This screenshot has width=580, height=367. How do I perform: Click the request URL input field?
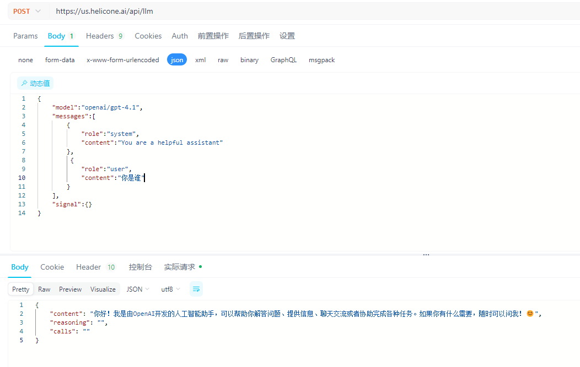click(314, 12)
